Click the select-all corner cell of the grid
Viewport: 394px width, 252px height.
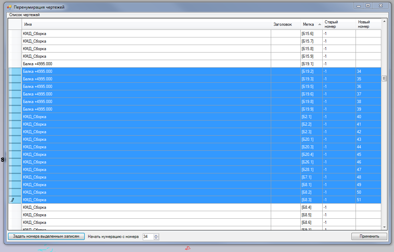pos(15,24)
